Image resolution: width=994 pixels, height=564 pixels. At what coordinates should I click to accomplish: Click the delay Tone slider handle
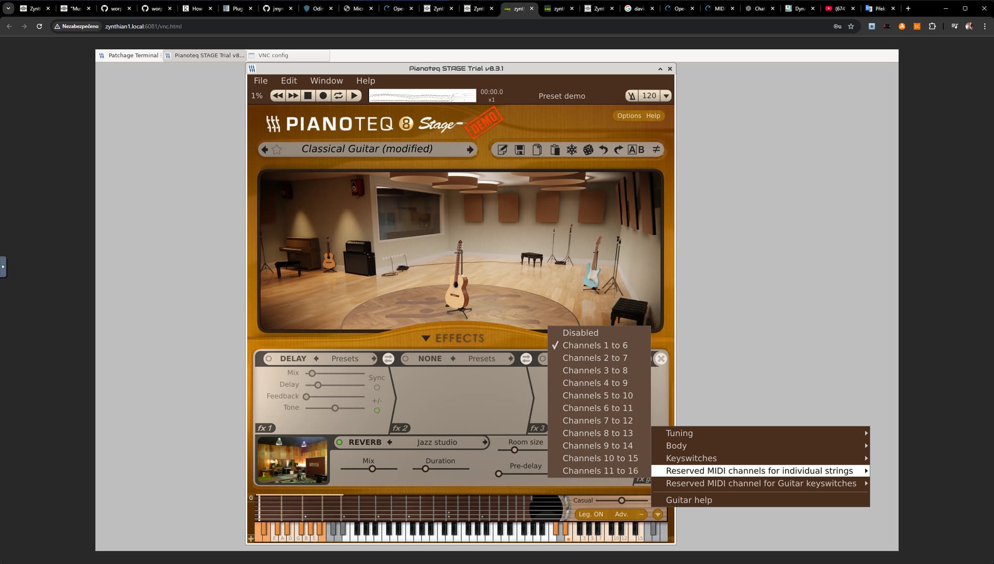[x=335, y=408]
